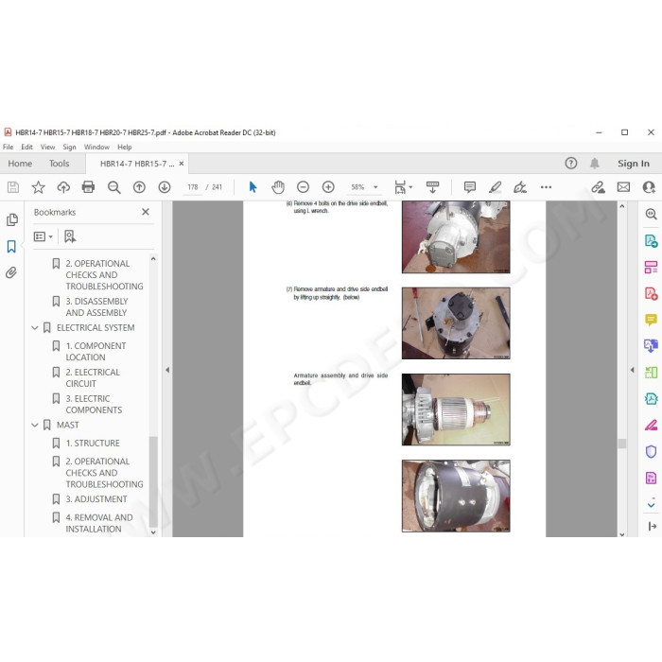662x662 pixels.
Task: Click the Sign In button
Action: pos(634,164)
